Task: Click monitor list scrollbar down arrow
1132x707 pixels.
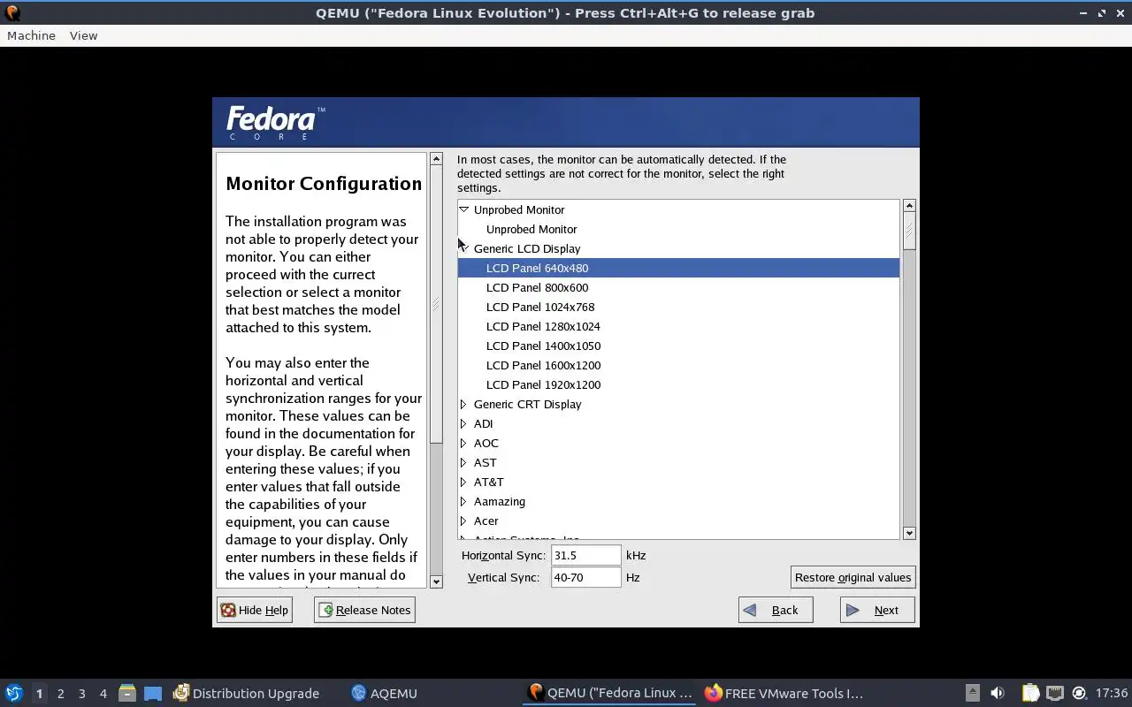Action: click(x=909, y=533)
